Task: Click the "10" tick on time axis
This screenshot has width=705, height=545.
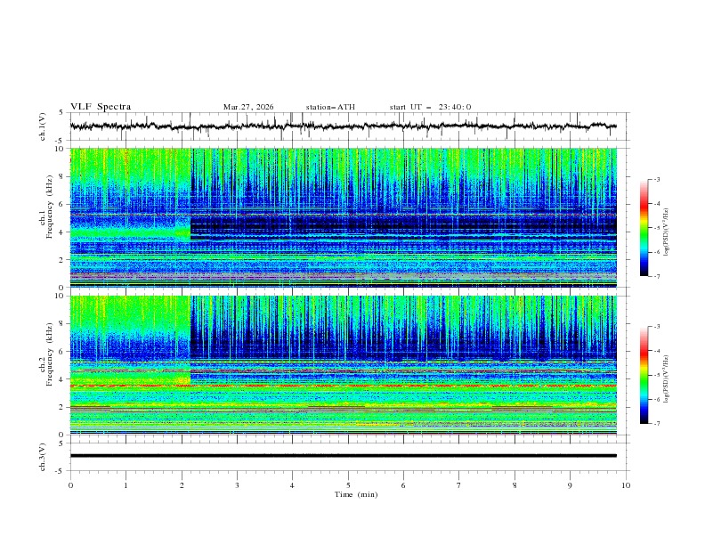Action: (626, 485)
